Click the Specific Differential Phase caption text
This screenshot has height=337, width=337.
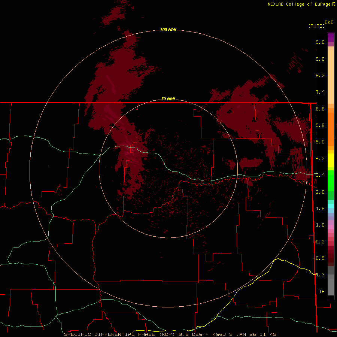click(170, 334)
